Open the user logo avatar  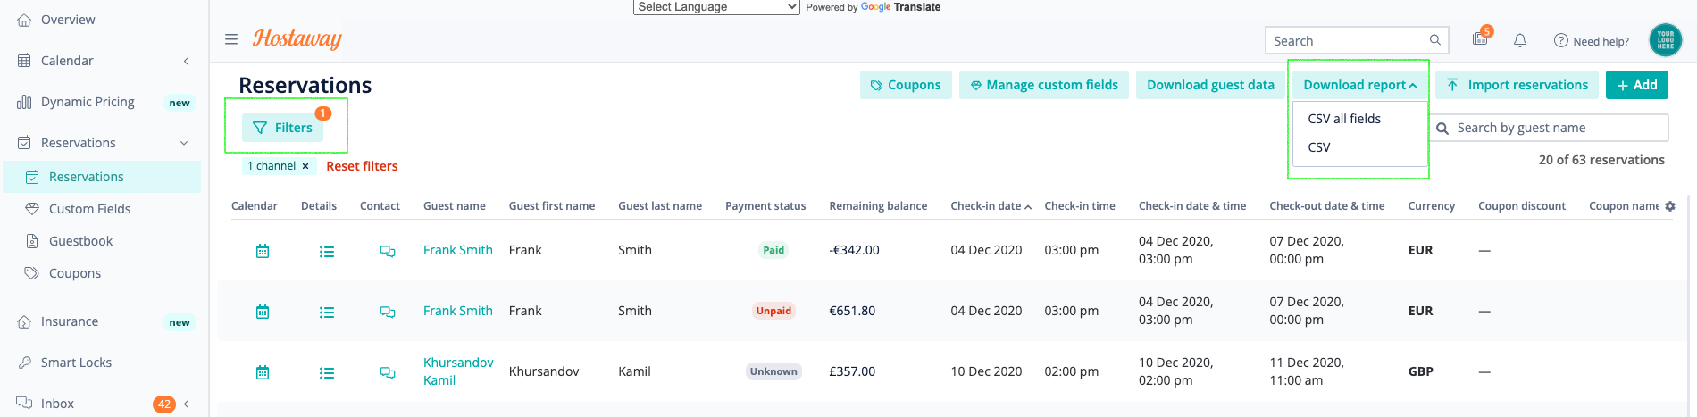(x=1666, y=40)
